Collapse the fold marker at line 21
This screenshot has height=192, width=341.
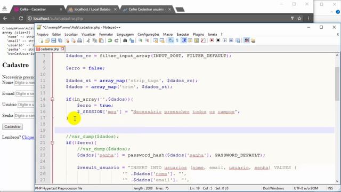point(52,142)
